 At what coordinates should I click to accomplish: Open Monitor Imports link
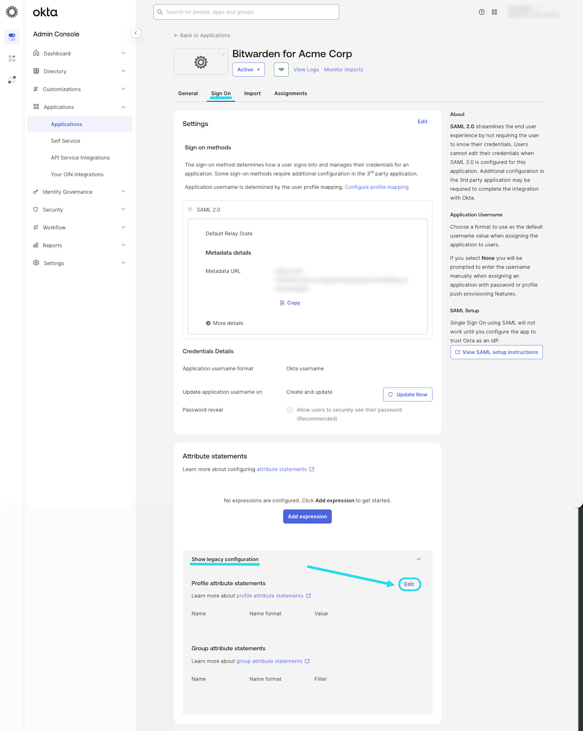[x=344, y=70]
